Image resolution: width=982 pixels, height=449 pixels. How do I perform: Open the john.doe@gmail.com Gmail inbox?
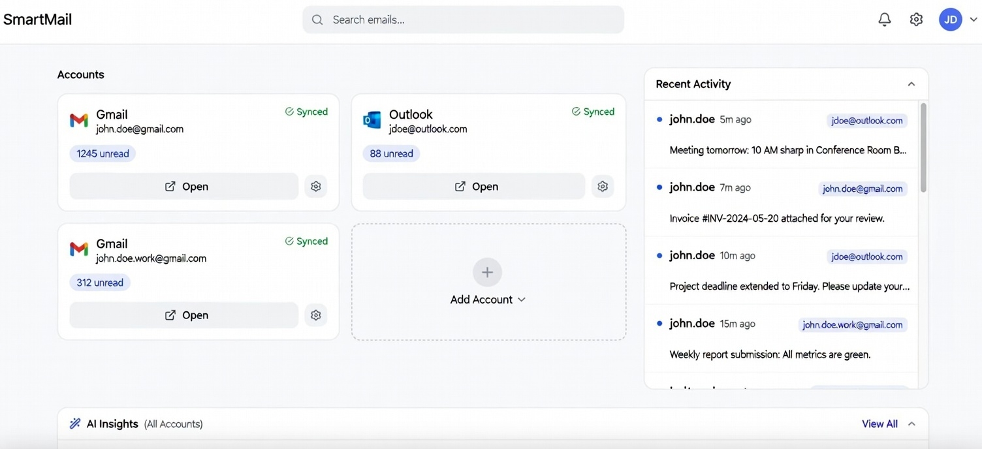(x=184, y=187)
